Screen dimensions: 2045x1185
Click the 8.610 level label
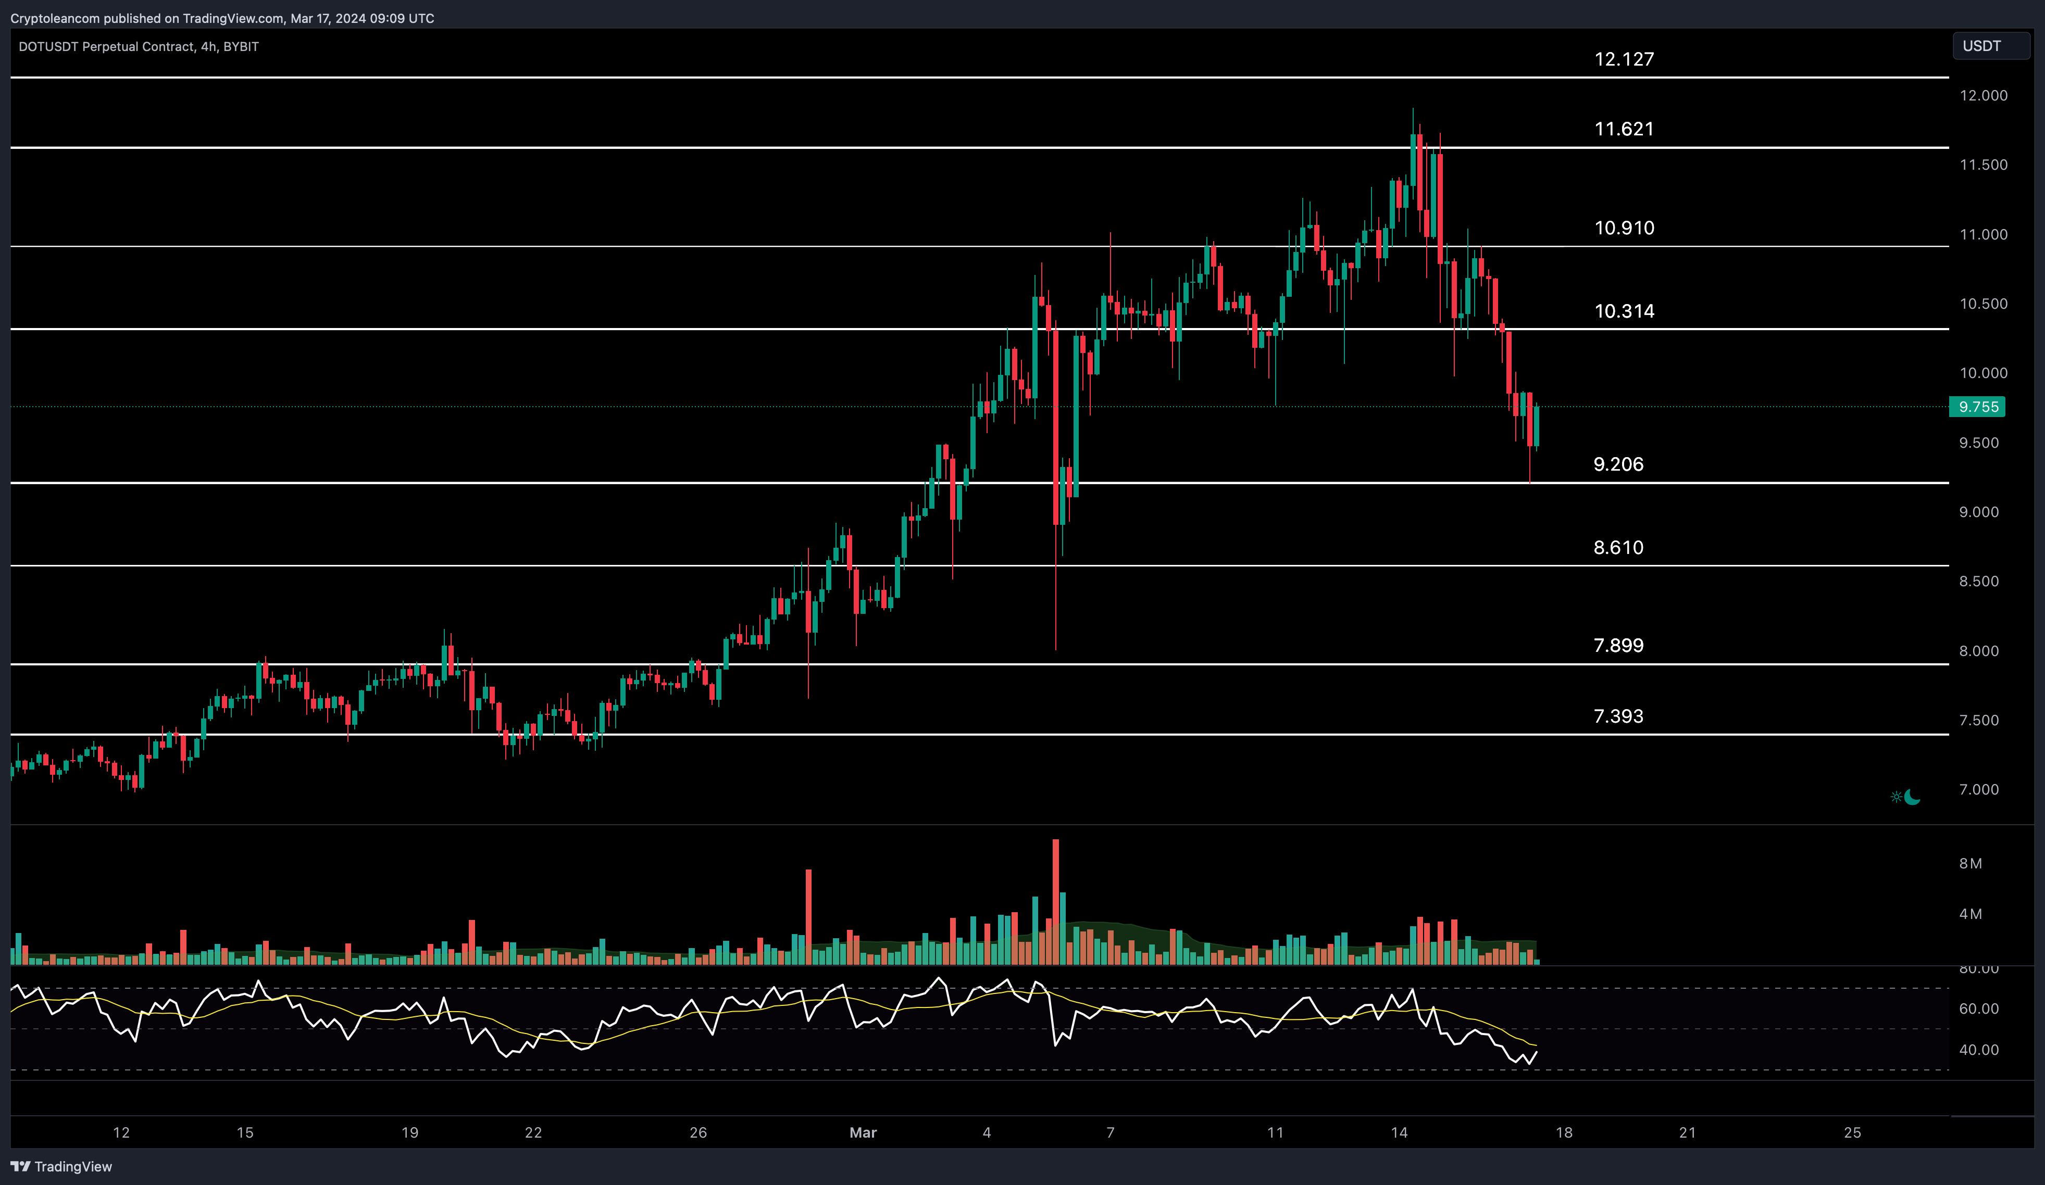click(1618, 548)
